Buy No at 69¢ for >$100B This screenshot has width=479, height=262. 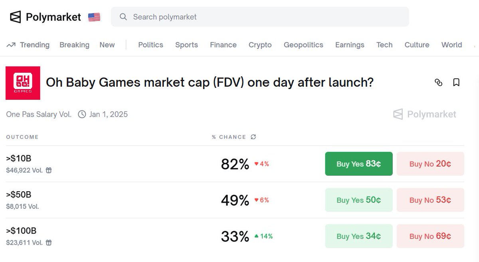pyautogui.click(x=430, y=236)
